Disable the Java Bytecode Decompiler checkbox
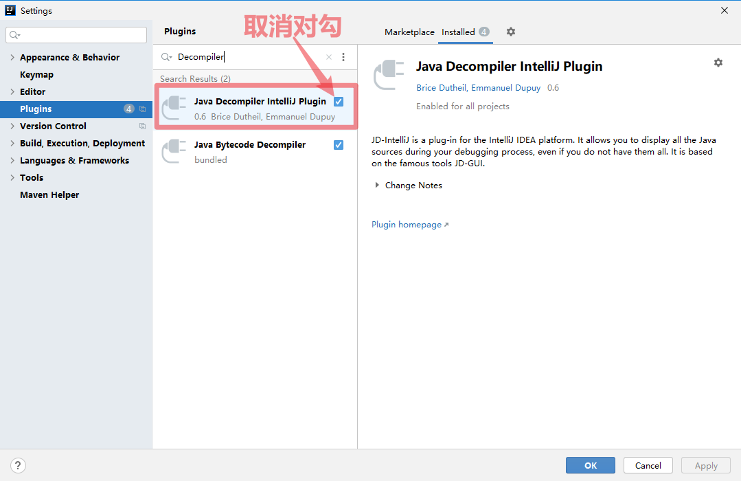Viewport: 741px width, 481px height. click(339, 145)
